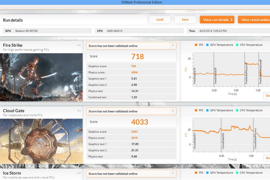The height and width of the screenshot is (180, 270).
Task: Select Cloud Gate Graphics score 4463
Action: coord(134,131)
